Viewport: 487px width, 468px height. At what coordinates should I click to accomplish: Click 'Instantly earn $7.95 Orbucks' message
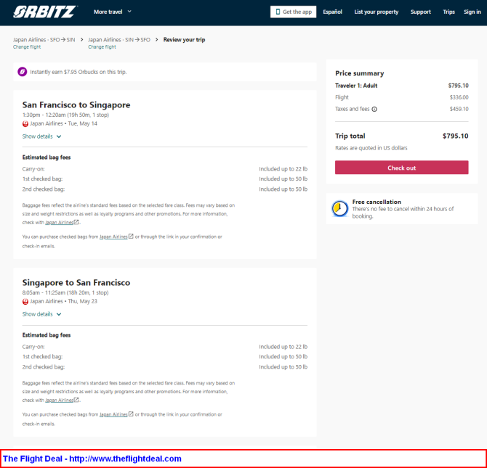coord(79,72)
